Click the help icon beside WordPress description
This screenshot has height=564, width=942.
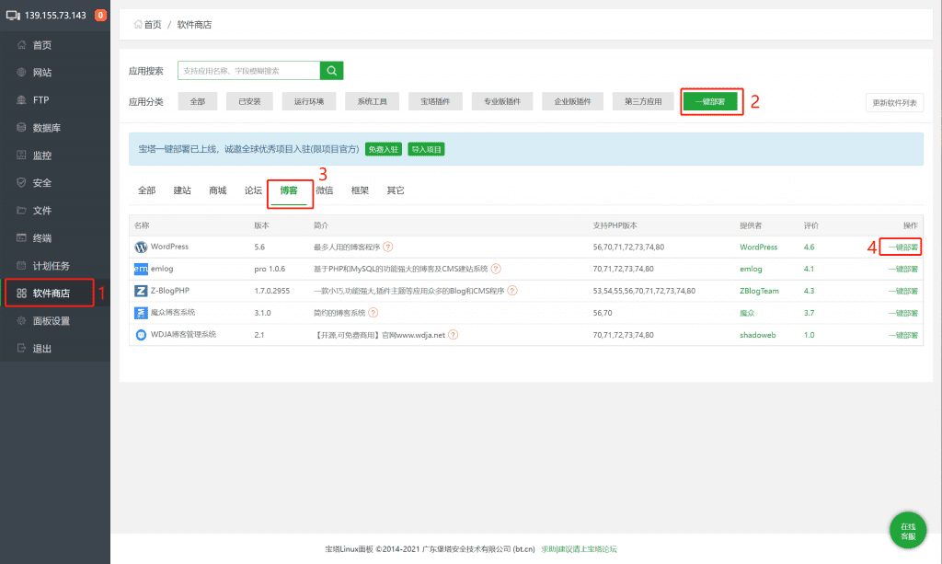pos(388,247)
